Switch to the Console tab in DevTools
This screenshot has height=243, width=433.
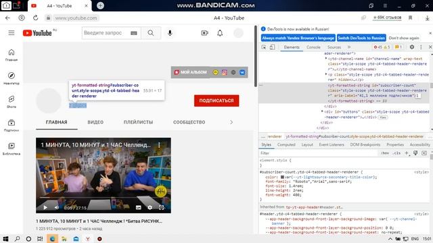[313, 47]
